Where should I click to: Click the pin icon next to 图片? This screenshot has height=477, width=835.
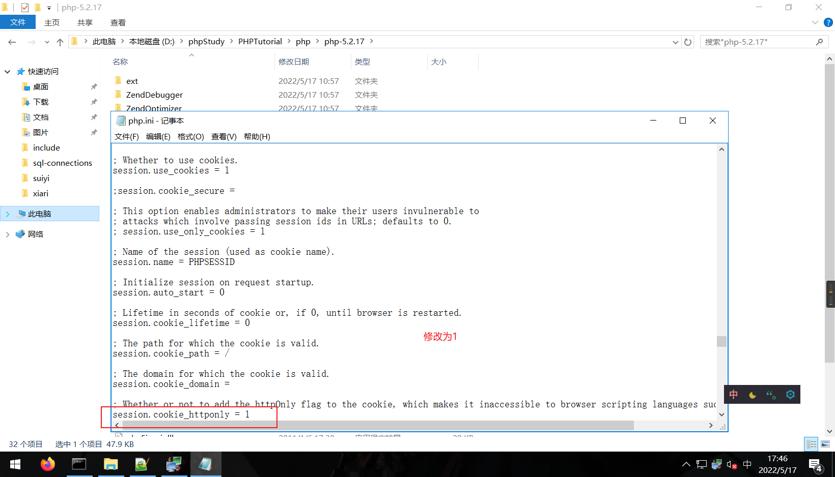tap(94, 133)
